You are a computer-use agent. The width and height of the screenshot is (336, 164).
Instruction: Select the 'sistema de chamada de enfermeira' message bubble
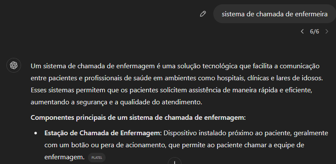(275, 14)
